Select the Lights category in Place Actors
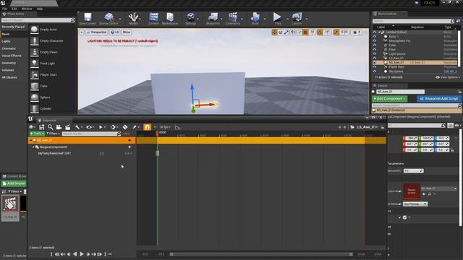 [x=7, y=41]
